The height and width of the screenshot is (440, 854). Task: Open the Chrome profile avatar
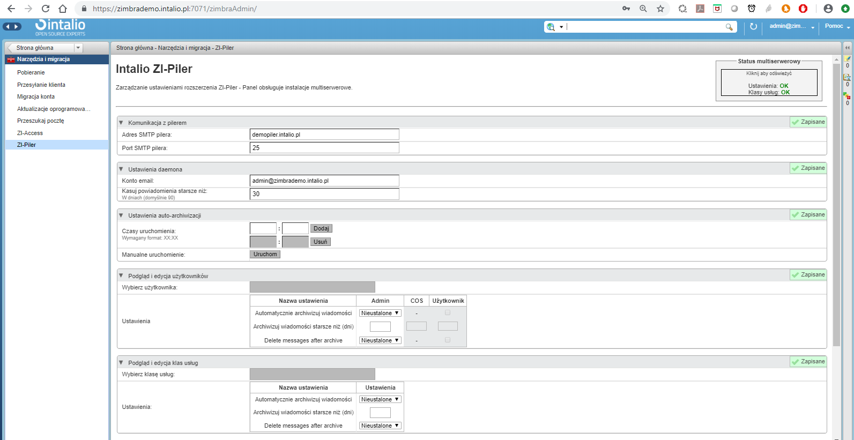tap(828, 9)
